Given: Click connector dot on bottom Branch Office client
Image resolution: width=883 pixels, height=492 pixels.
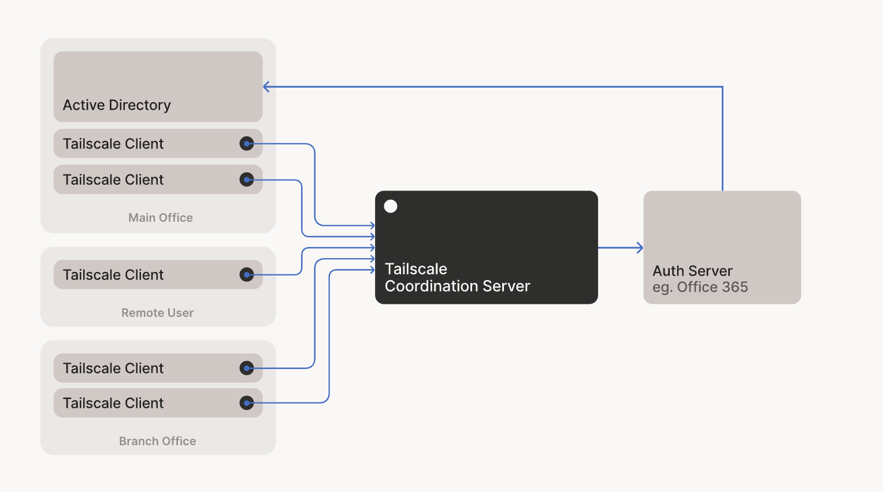Looking at the screenshot, I should tap(247, 403).
